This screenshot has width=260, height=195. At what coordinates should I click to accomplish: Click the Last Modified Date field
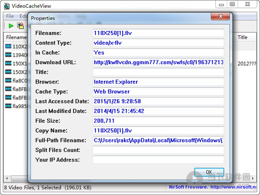coord(158,111)
